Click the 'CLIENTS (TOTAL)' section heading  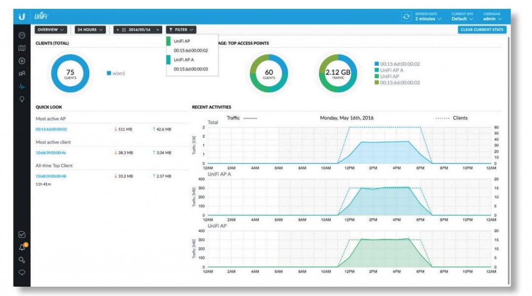[52, 44]
